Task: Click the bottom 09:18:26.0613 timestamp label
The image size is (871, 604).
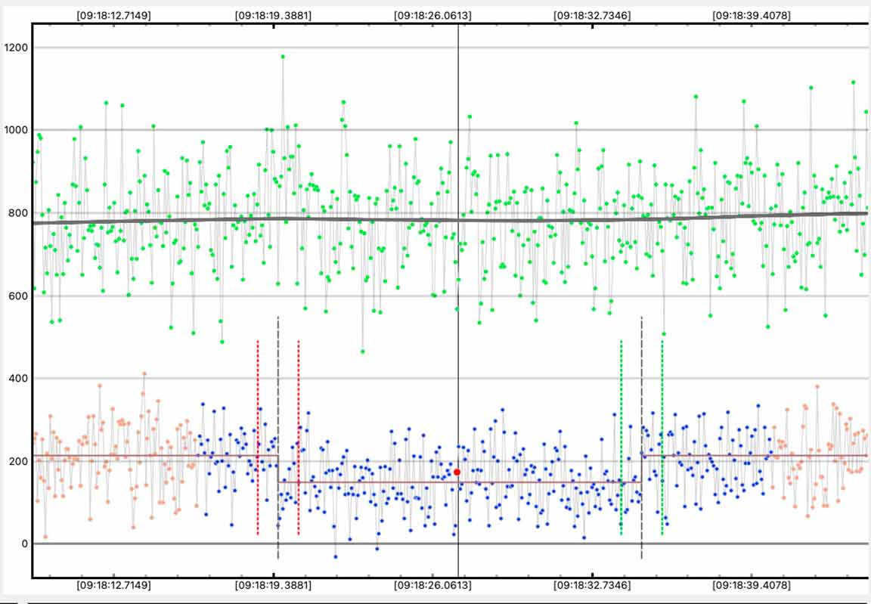Action: [x=432, y=585]
